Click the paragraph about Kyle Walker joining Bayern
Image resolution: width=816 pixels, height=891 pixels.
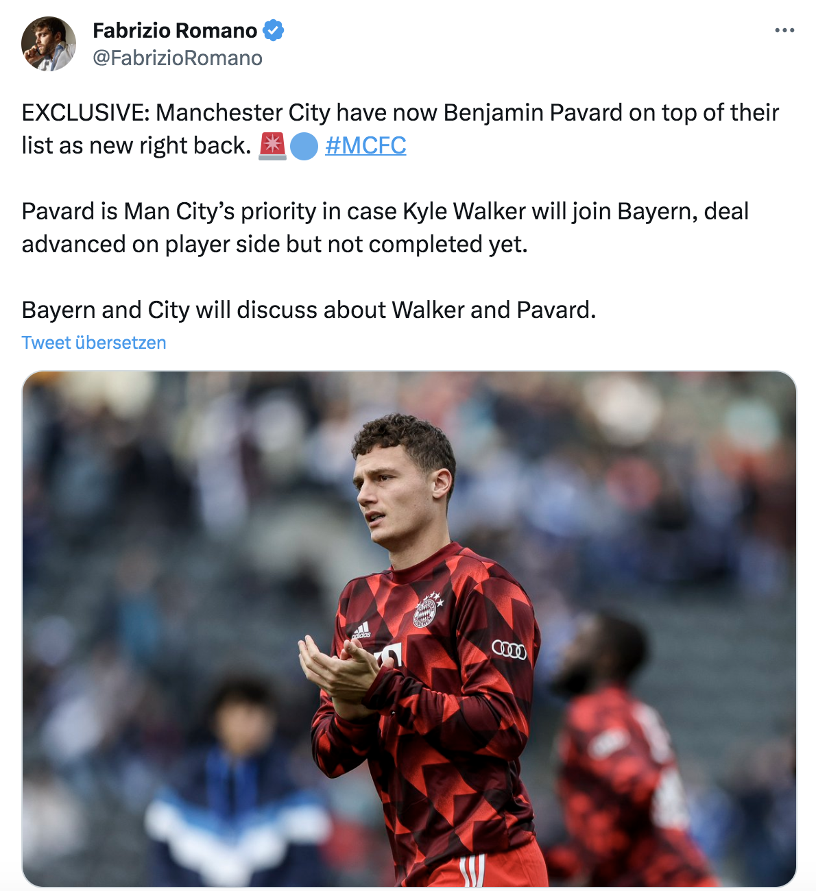385,228
